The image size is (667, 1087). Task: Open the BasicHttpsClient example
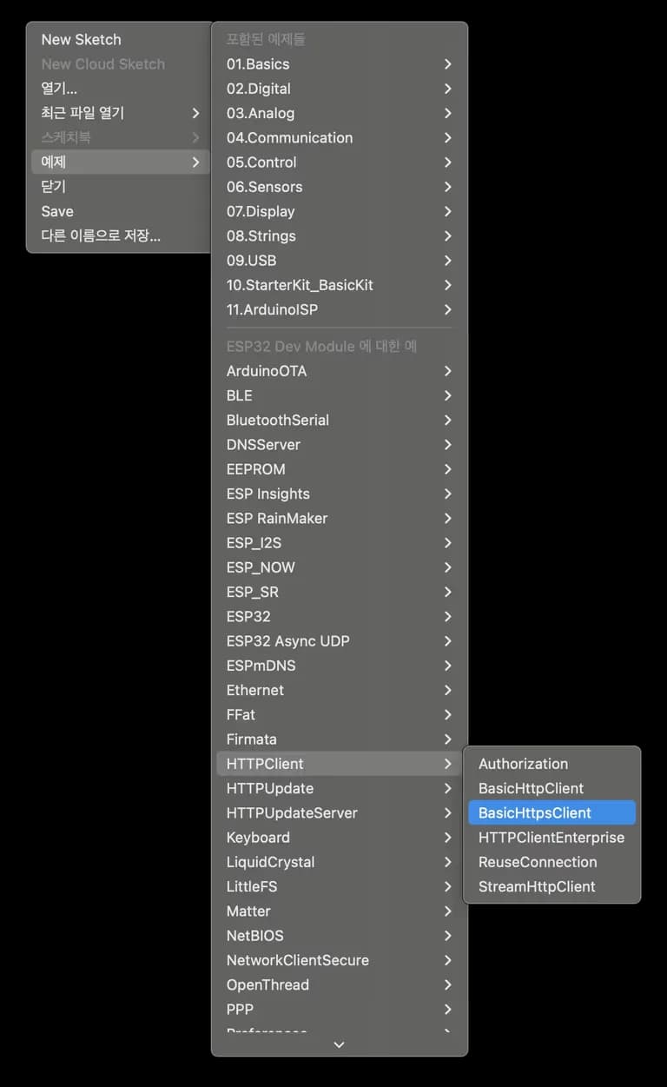coord(535,812)
